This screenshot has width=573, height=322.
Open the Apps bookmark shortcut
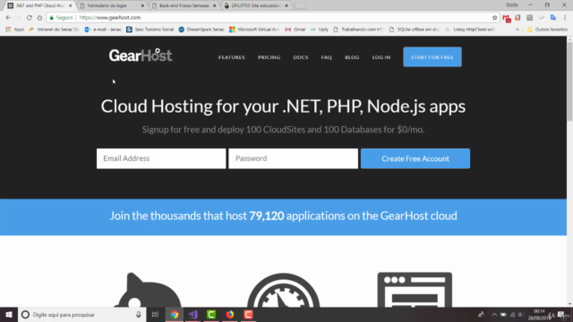(14, 30)
